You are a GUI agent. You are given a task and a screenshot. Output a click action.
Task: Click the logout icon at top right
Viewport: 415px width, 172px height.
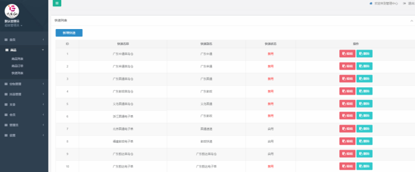point(404,3)
